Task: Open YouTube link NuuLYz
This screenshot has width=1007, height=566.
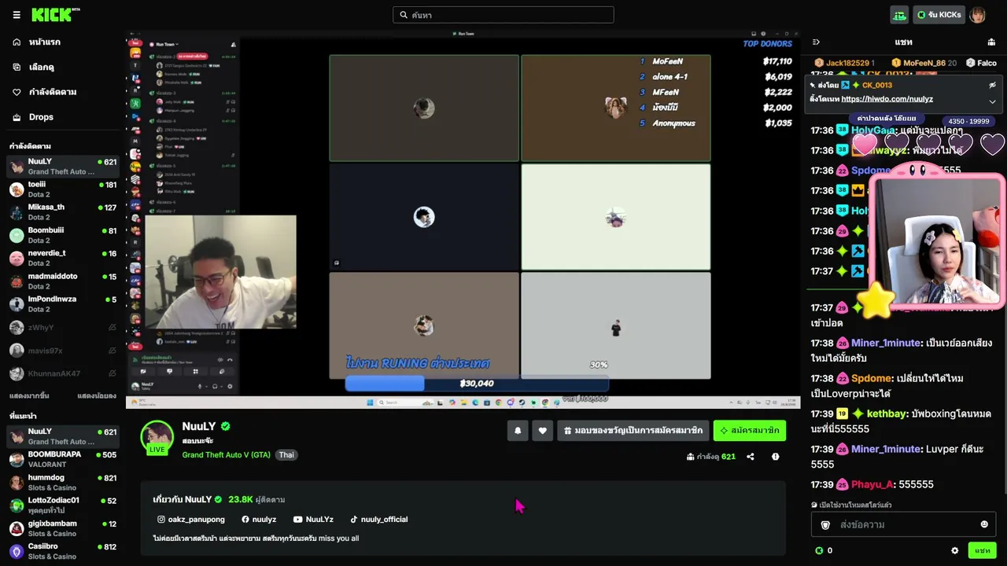Action: 313,520
